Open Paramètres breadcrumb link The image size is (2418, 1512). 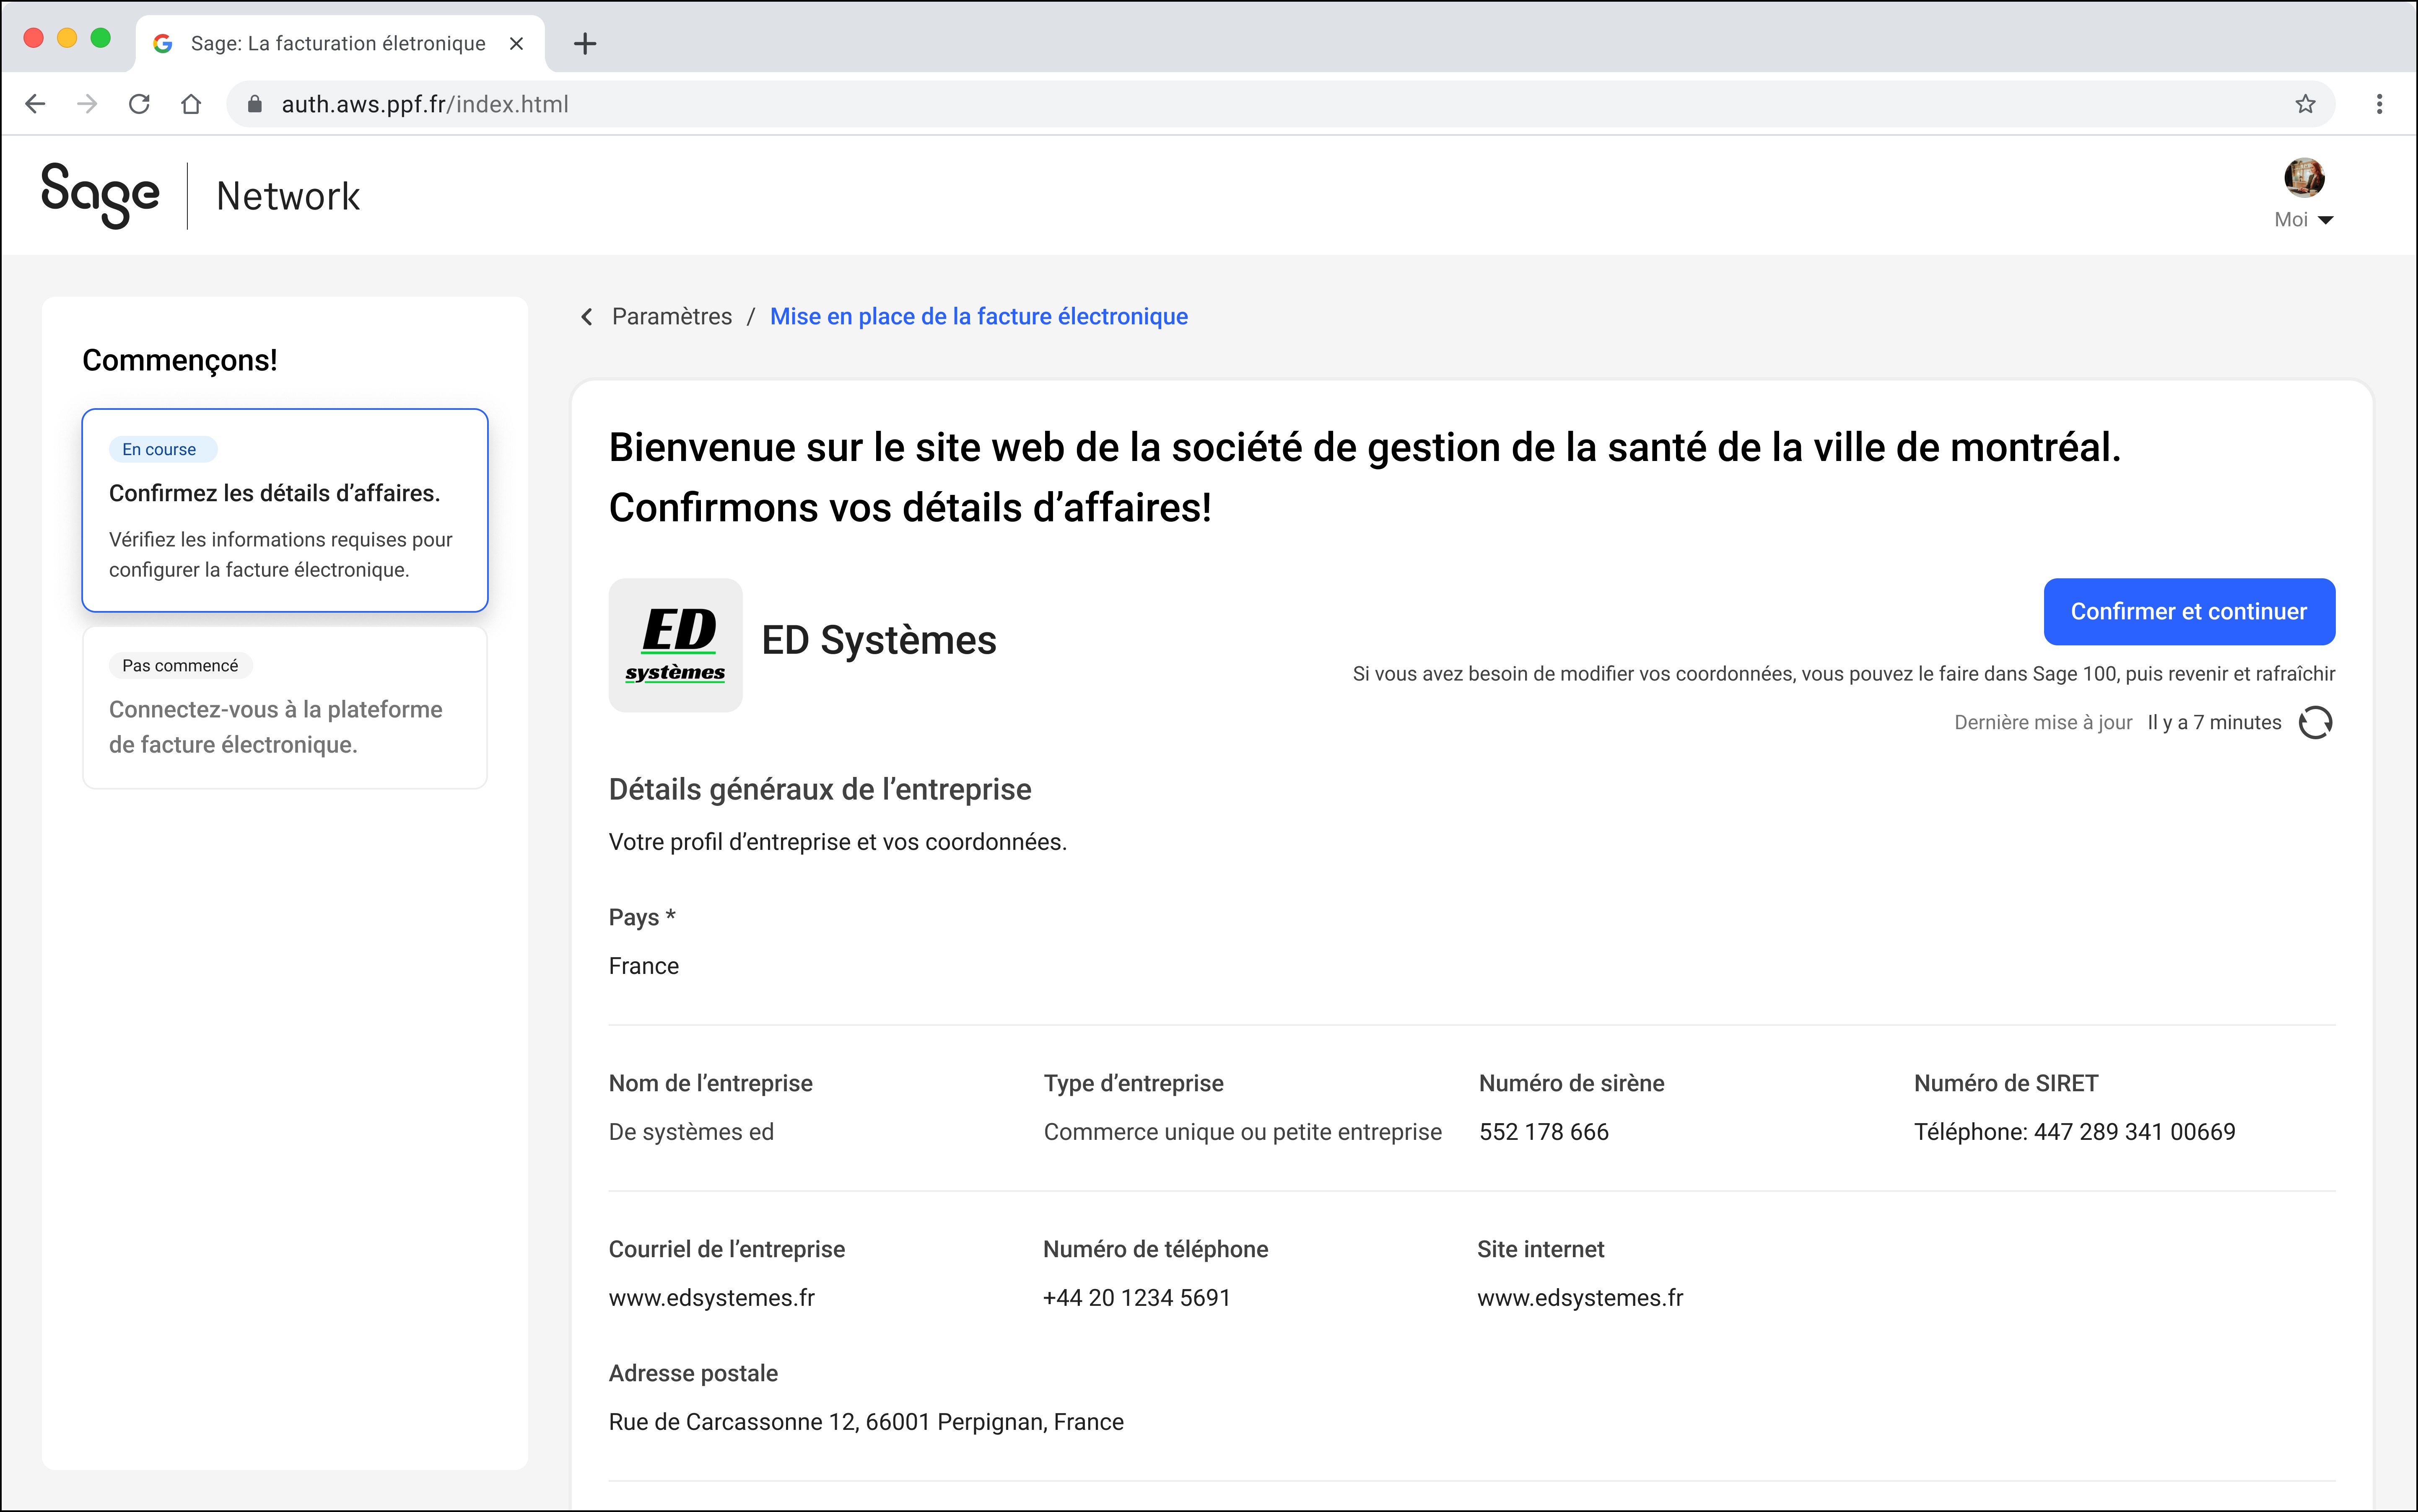[671, 317]
